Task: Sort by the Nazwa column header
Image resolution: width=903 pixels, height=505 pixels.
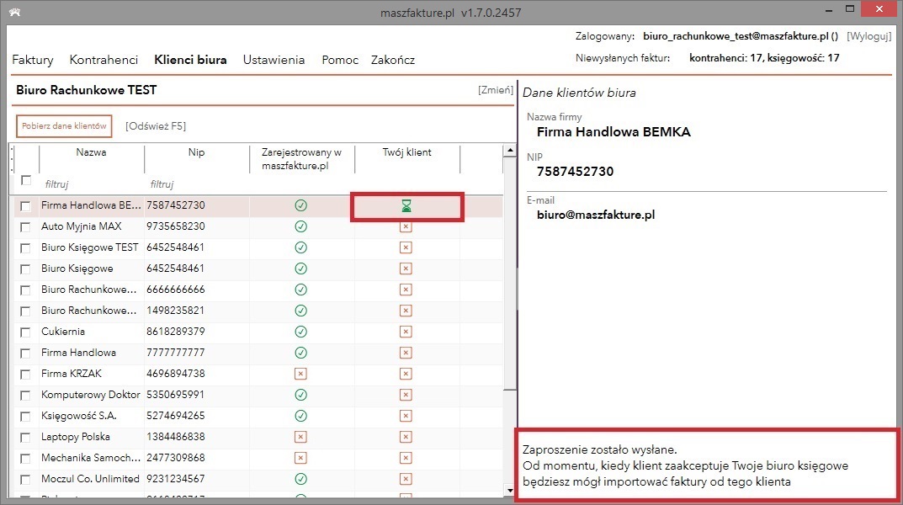Action: click(91, 152)
